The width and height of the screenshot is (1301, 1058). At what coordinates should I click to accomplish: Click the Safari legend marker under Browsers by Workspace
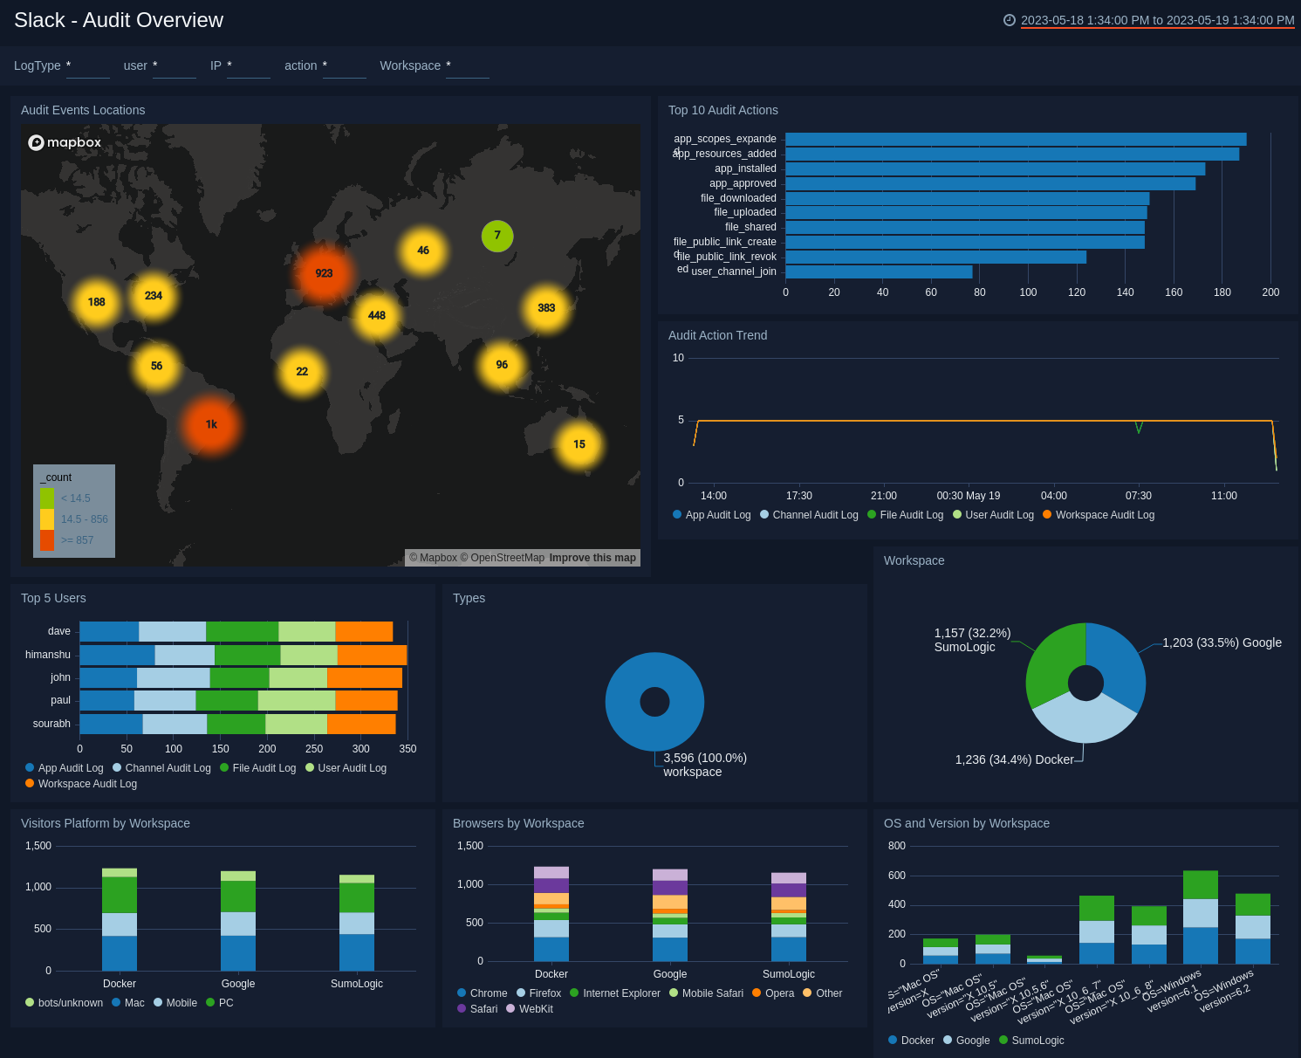tap(462, 1008)
